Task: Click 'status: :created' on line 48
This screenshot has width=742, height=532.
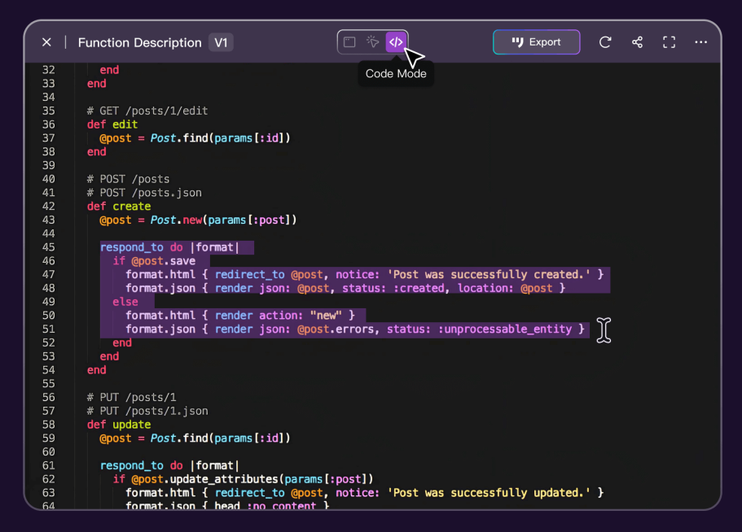Action: 393,288
